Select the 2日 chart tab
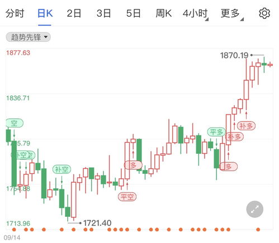Viewport: 279px width, 243px height. pyautogui.click(x=74, y=13)
